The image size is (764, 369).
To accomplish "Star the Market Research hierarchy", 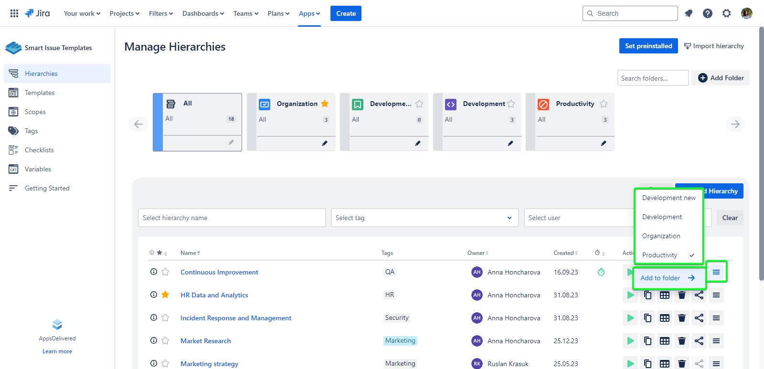I will coord(165,340).
